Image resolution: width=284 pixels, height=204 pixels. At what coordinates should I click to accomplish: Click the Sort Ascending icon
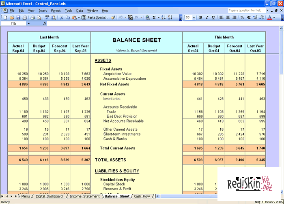163,17
